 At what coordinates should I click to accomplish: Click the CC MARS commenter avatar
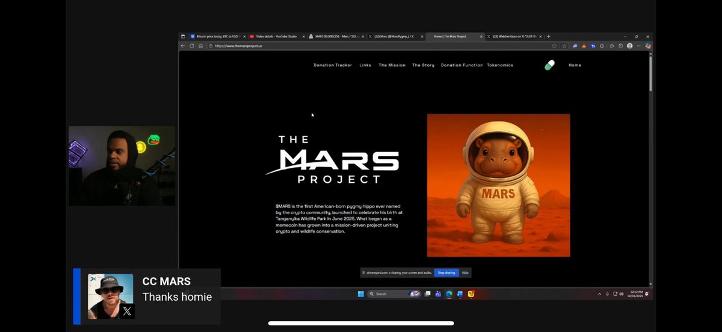(x=111, y=296)
